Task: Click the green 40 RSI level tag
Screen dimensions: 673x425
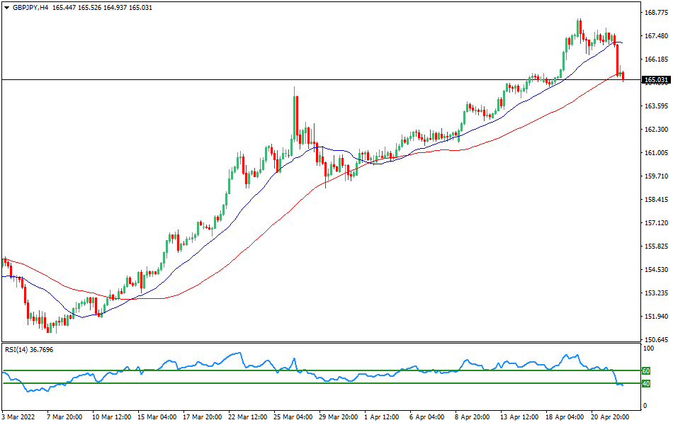Action: [x=645, y=384]
